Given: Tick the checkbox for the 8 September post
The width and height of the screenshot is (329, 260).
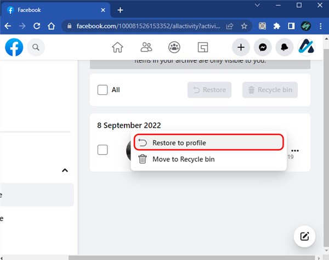Looking at the screenshot, I should pos(103,150).
